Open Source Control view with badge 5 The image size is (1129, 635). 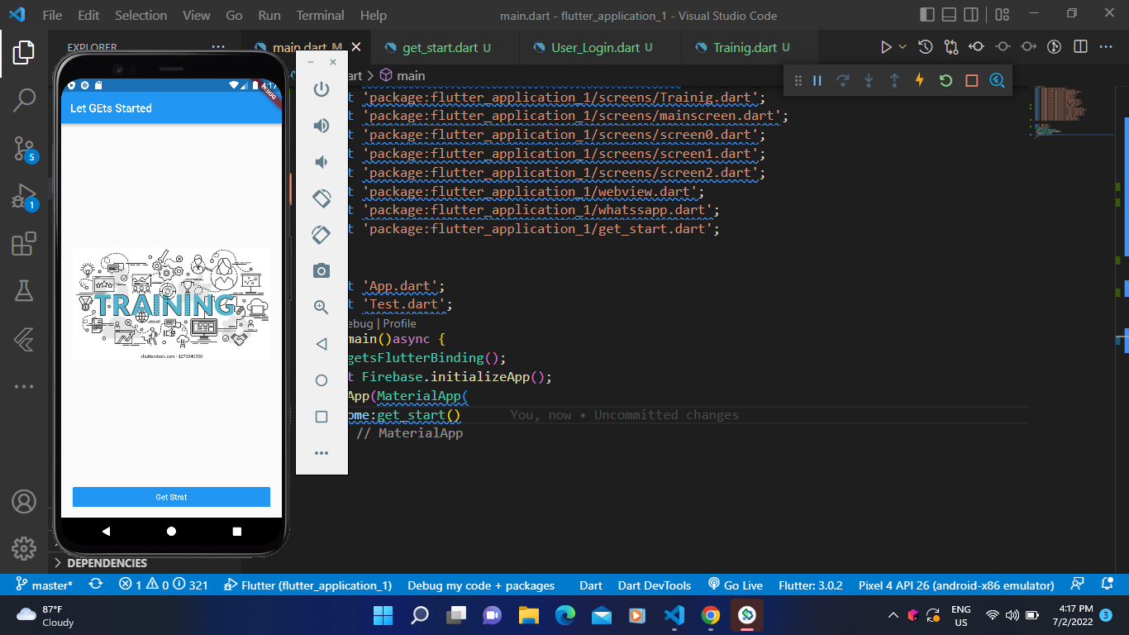[24, 149]
